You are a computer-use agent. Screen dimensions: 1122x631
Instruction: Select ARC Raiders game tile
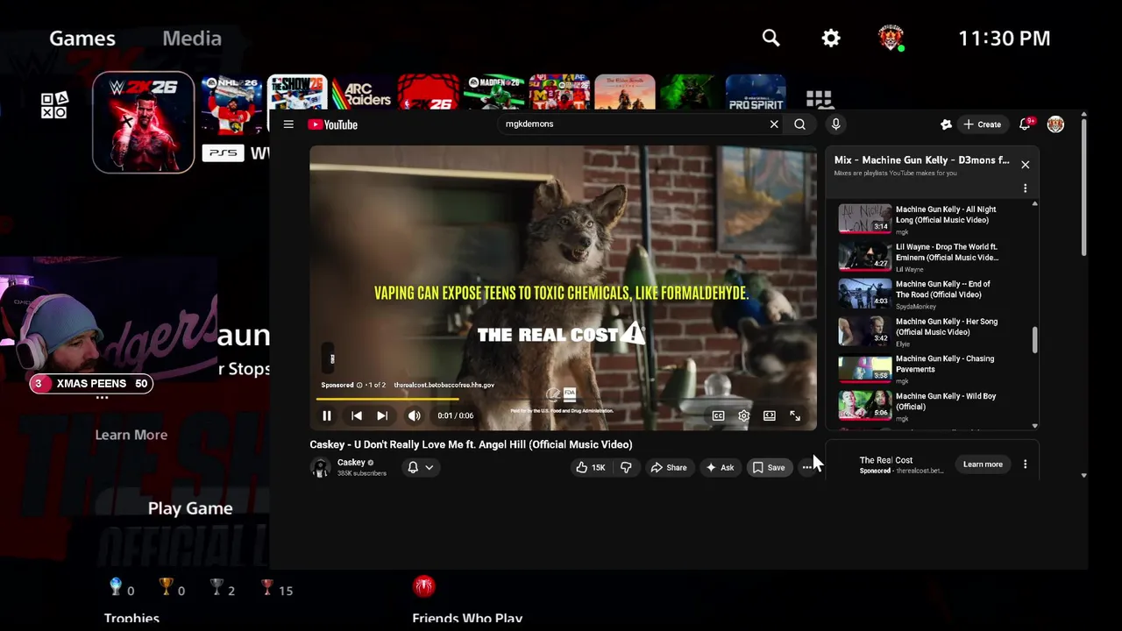pos(363,93)
